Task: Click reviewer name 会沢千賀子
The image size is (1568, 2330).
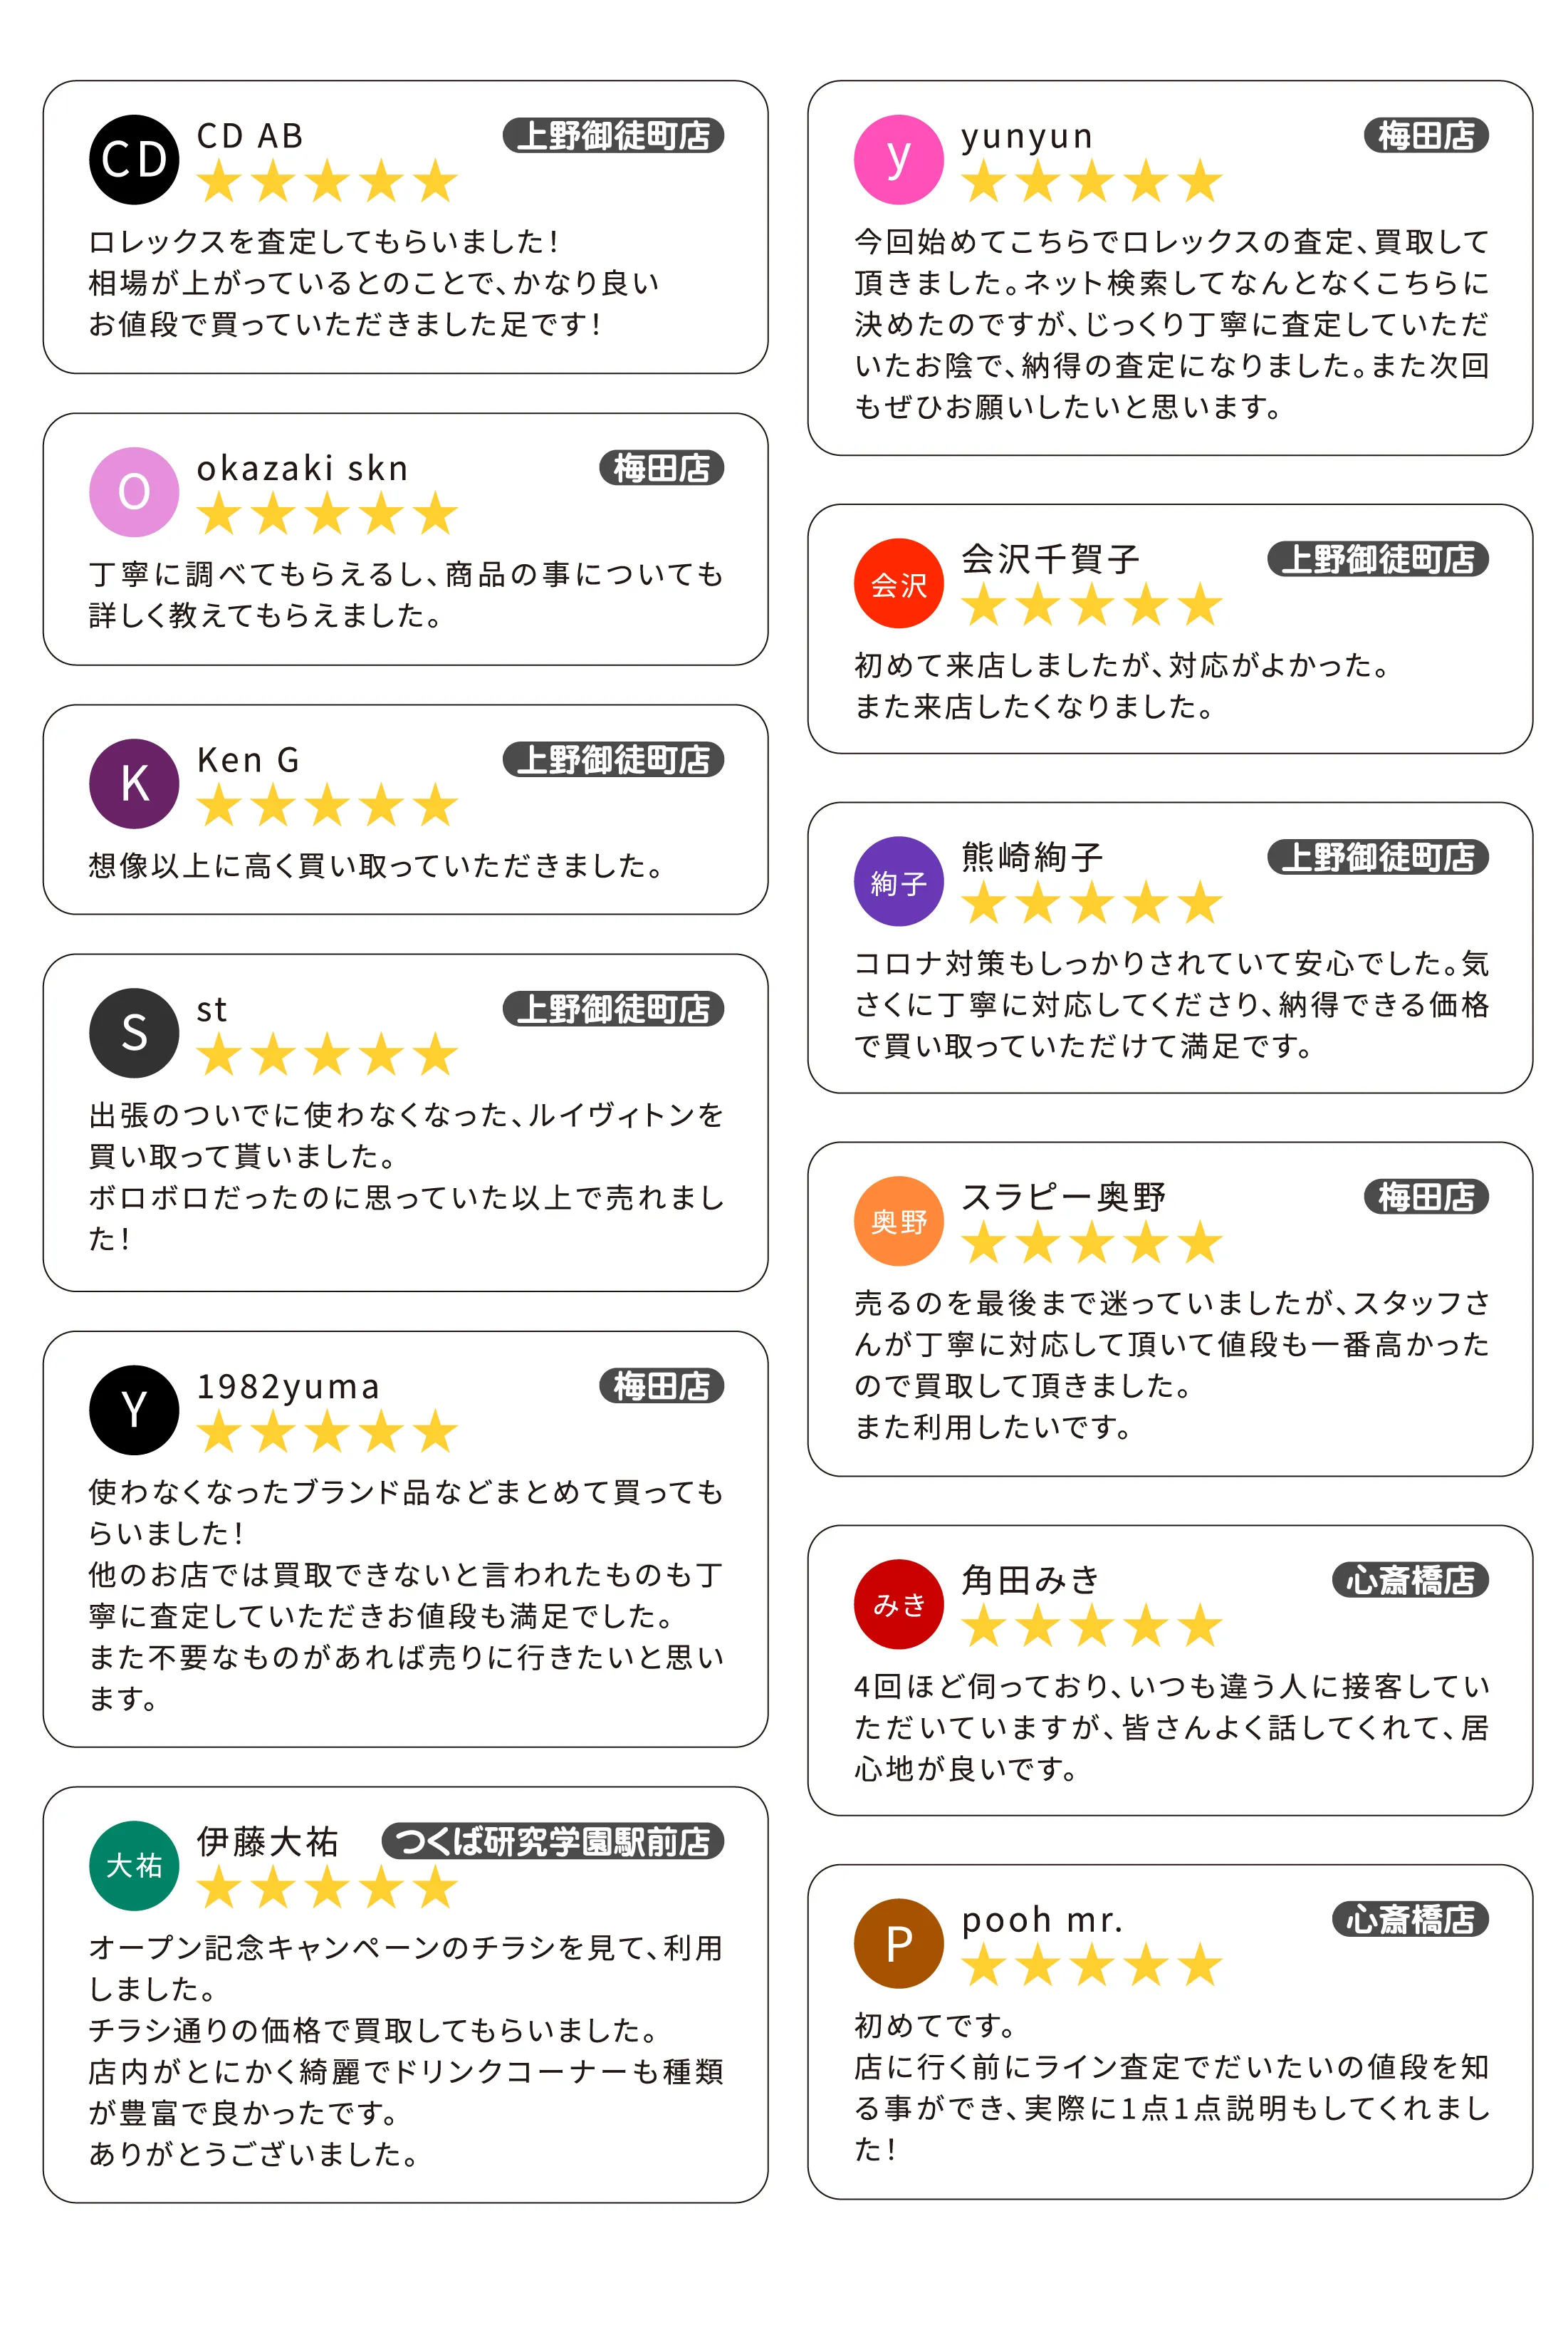Action: (1050, 559)
